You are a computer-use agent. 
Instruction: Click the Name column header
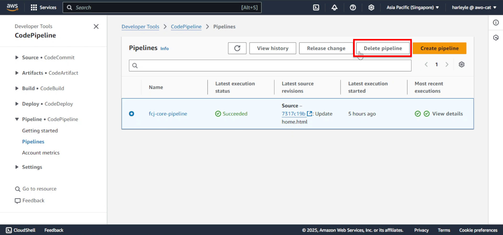(156, 87)
